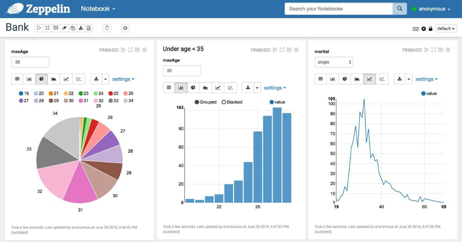Open download options caret in first paragraph
The width and height of the screenshot is (462, 242).
pyautogui.click(x=106, y=79)
